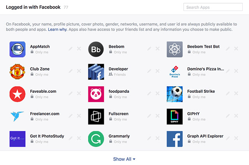Viewport: 249px width, 165px height.
Task: Remove Grammarly app with the X button
Action: [158, 138]
